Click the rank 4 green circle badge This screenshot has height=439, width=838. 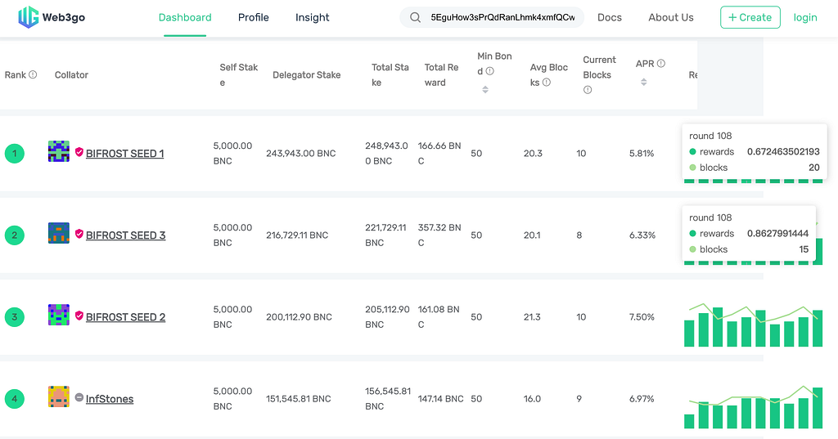click(x=15, y=399)
